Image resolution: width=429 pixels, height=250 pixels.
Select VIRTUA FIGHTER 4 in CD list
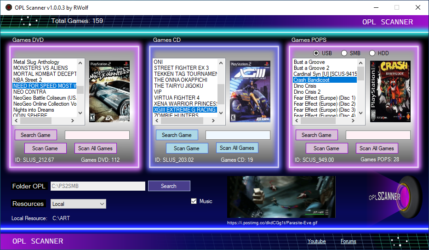coord(185,98)
